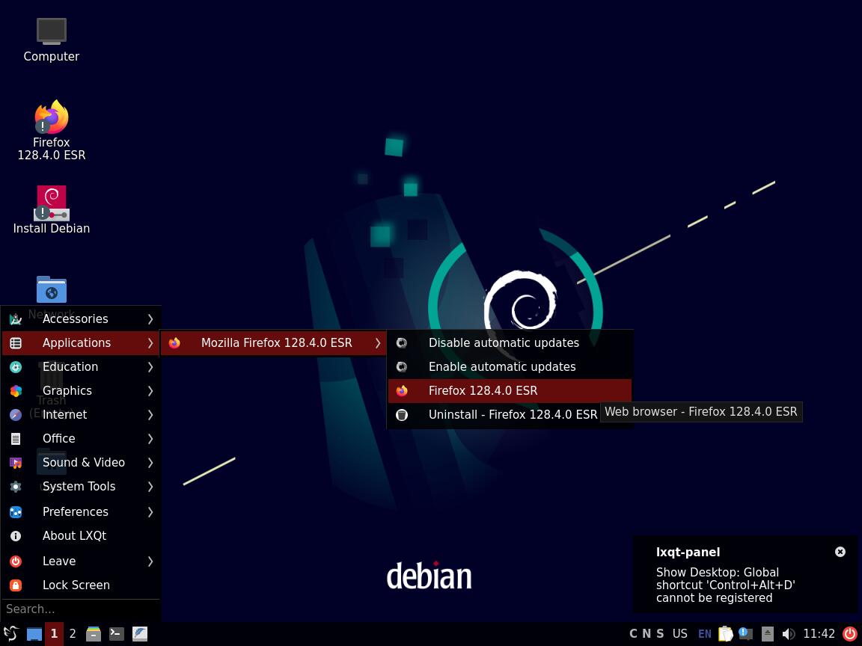Click the Graphics category colorful icon
This screenshot has height=646, width=862.
(16, 390)
